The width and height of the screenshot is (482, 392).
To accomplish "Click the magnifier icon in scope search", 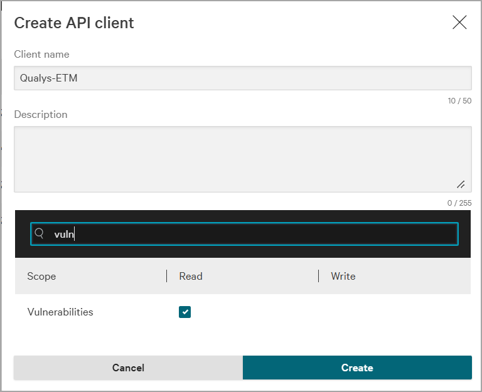I will click(40, 234).
